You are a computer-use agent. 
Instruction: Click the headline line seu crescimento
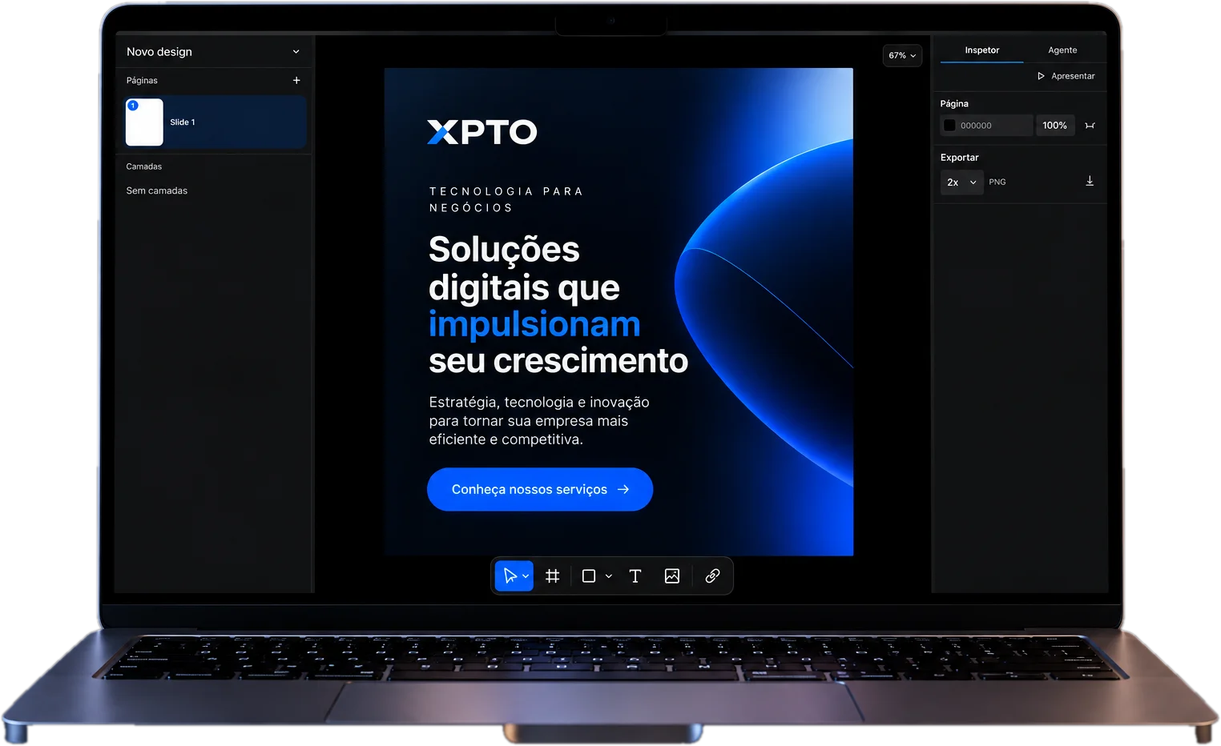coord(558,361)
